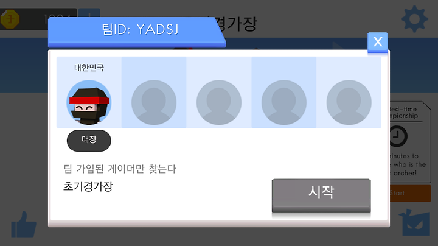Toggle the 팀 가입된 게이머만 찾는다 option

tap(120, 169)
